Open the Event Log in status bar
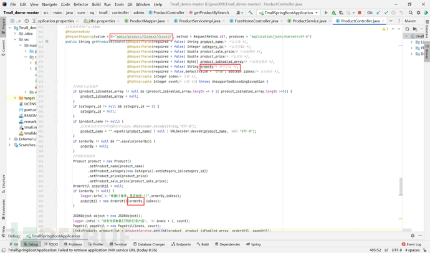Viewport: 430px width, 253px height. [411, 244]
